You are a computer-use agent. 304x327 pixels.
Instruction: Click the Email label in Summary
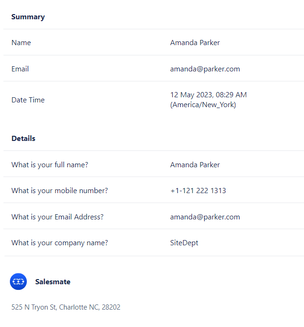point(20,69)
